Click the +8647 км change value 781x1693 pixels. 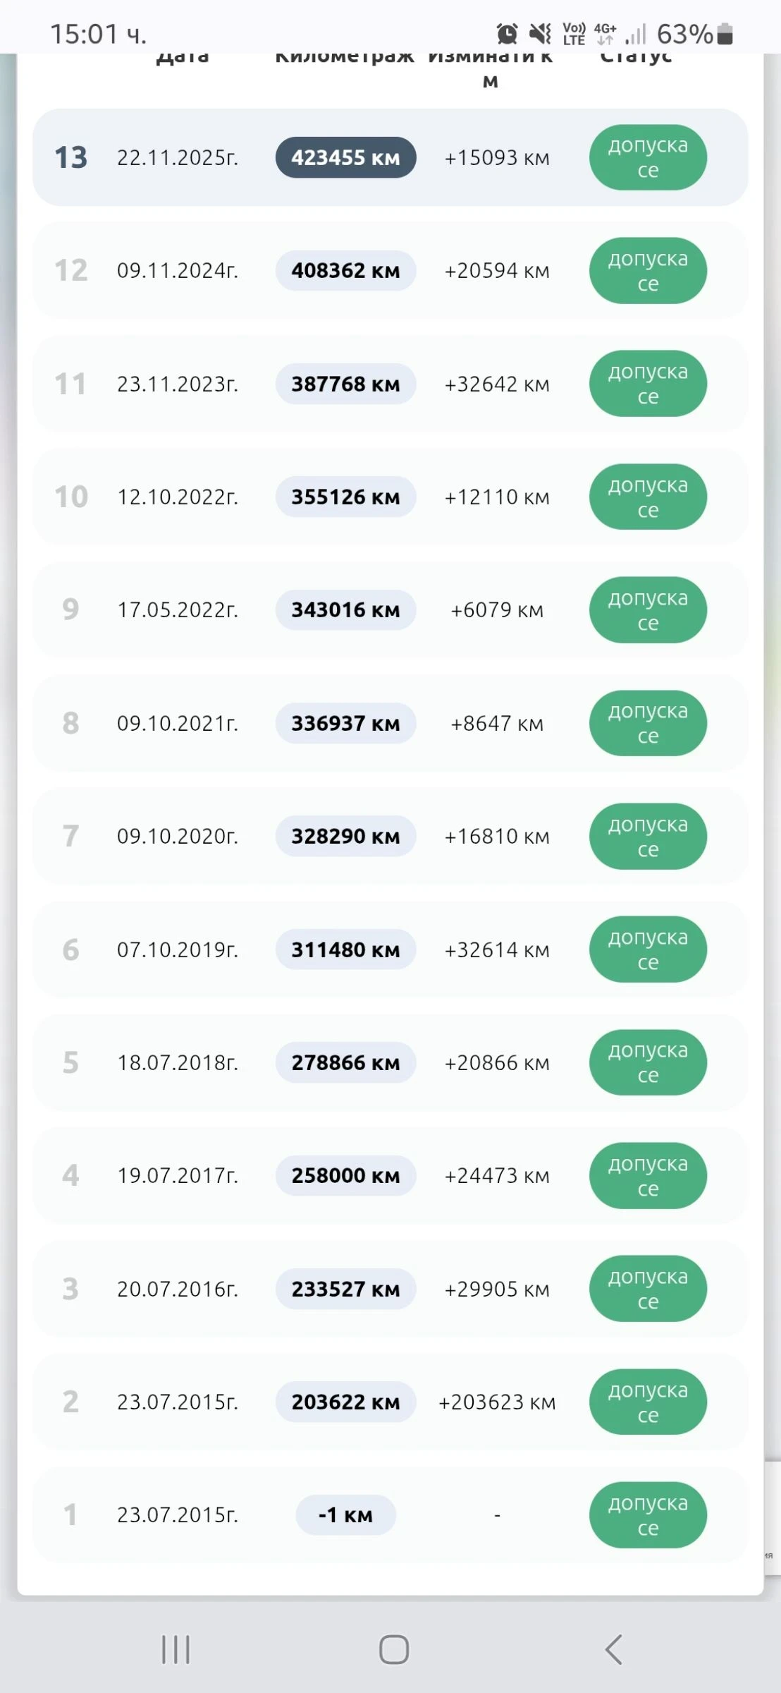pyautogui.click(x=497, y=723)
